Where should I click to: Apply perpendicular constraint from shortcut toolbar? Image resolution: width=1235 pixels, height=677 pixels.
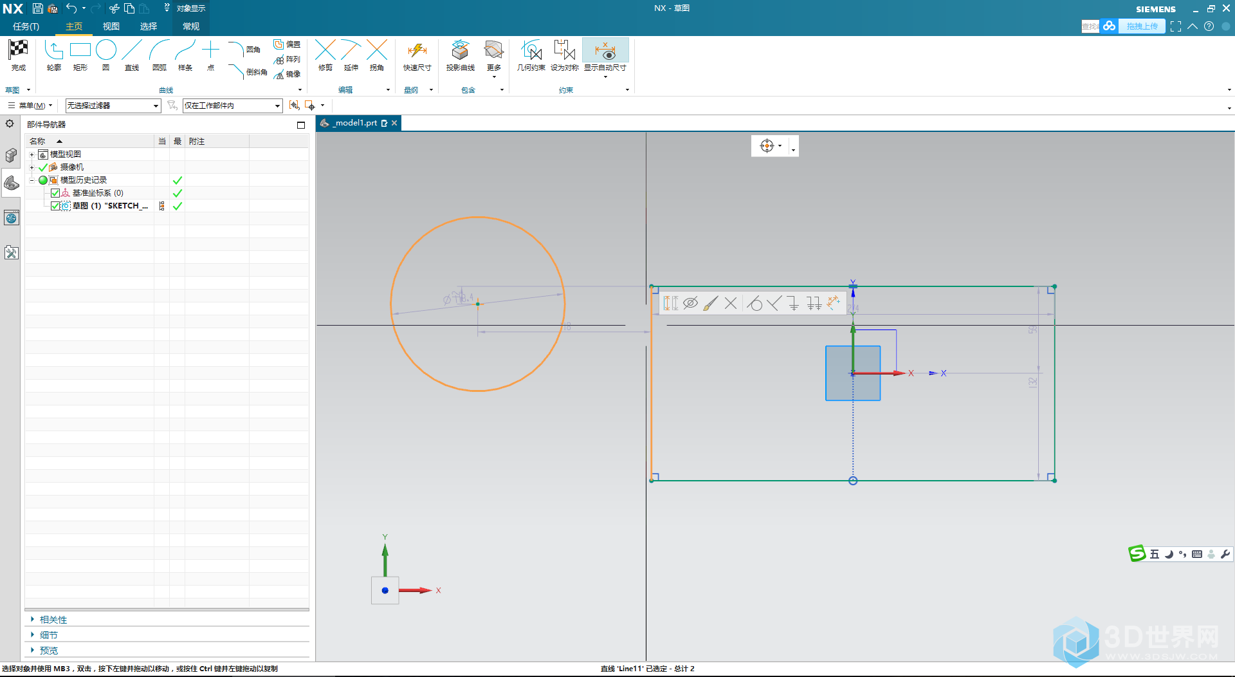(774, 303)
